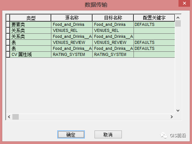The width and height of the screenshot is (192, 144).
Task: Click source name VENUES_REL cell
Action: 72,30
